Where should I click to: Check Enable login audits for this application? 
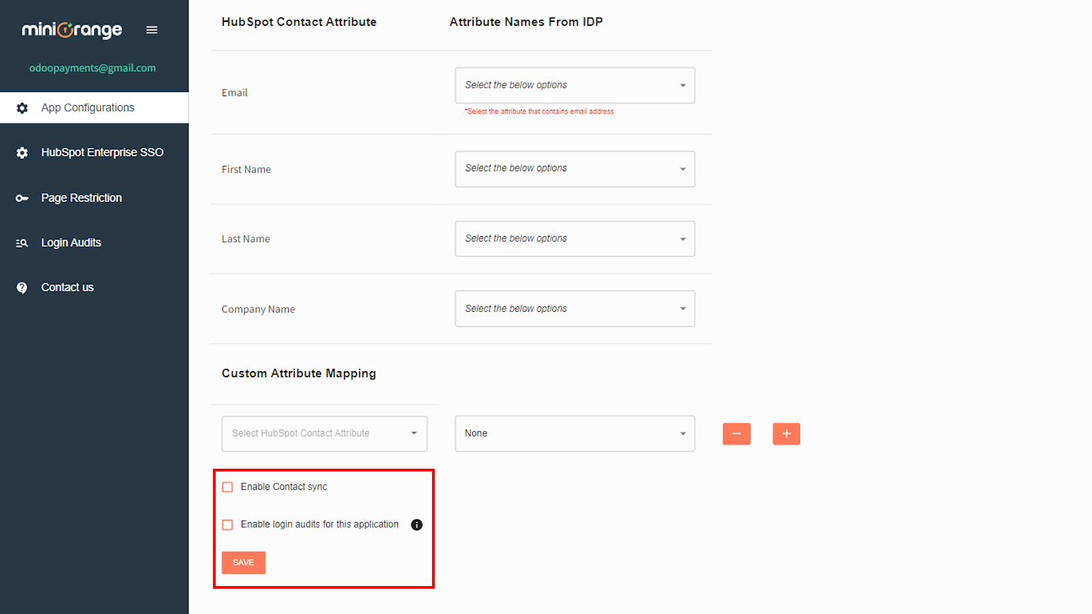pyautogui.click(x=227, y=525)
